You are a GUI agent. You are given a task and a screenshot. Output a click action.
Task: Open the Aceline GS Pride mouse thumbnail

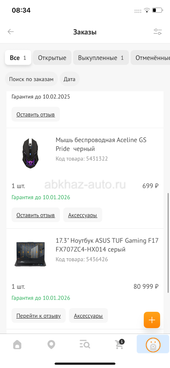point(30,153)
